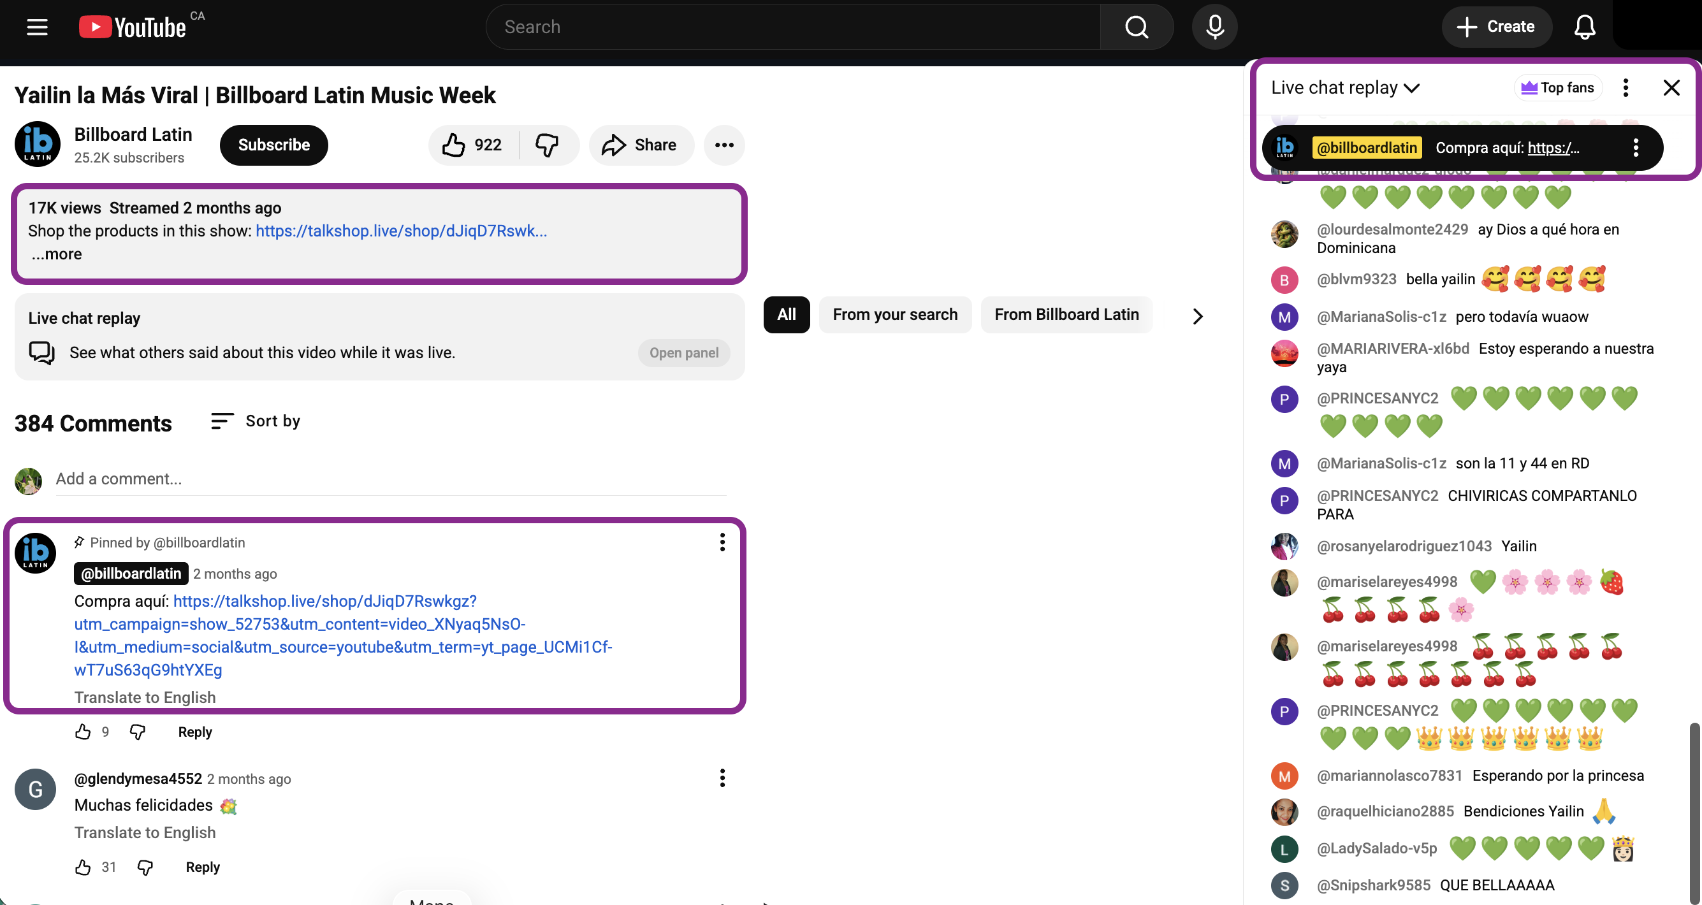1702x905 pixels.
Task: Expand description with ...more
Action: tap(57, 254)
